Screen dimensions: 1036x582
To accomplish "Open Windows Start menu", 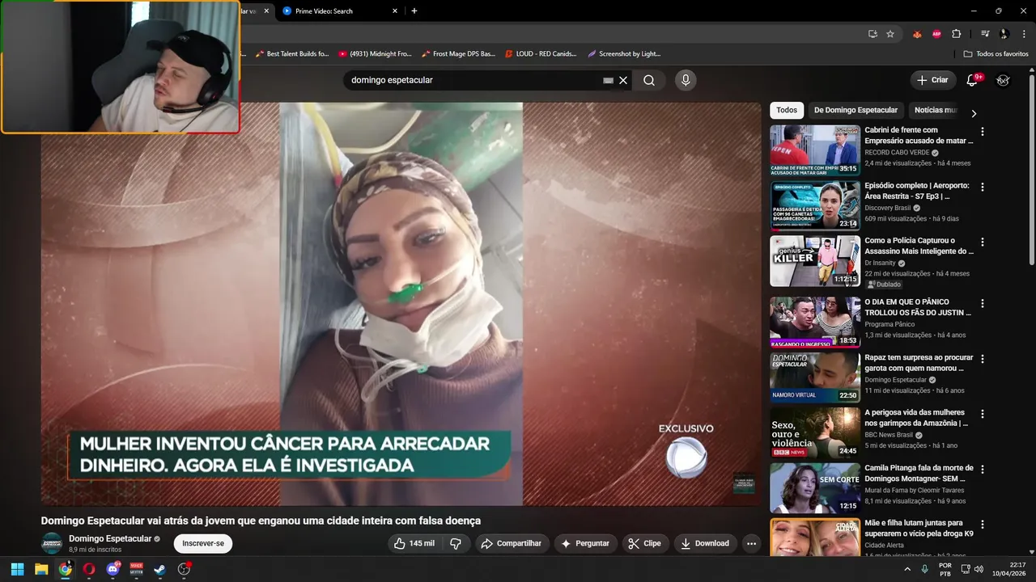I will pyautogui.click(x=17, y=569).
